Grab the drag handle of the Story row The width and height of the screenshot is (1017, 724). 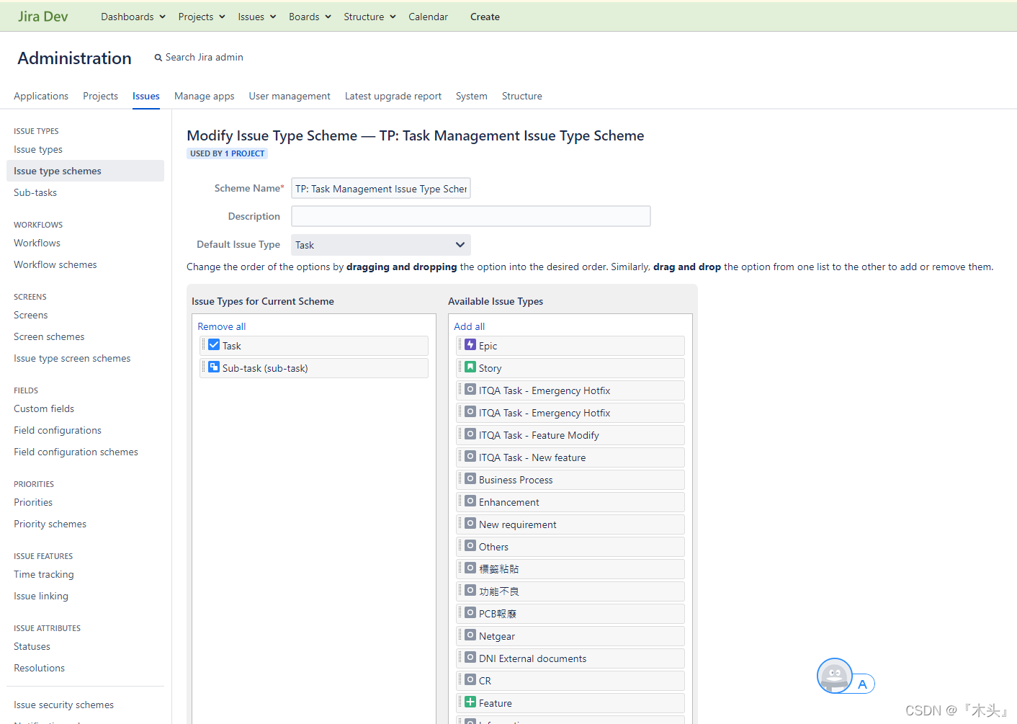[460, 367]
